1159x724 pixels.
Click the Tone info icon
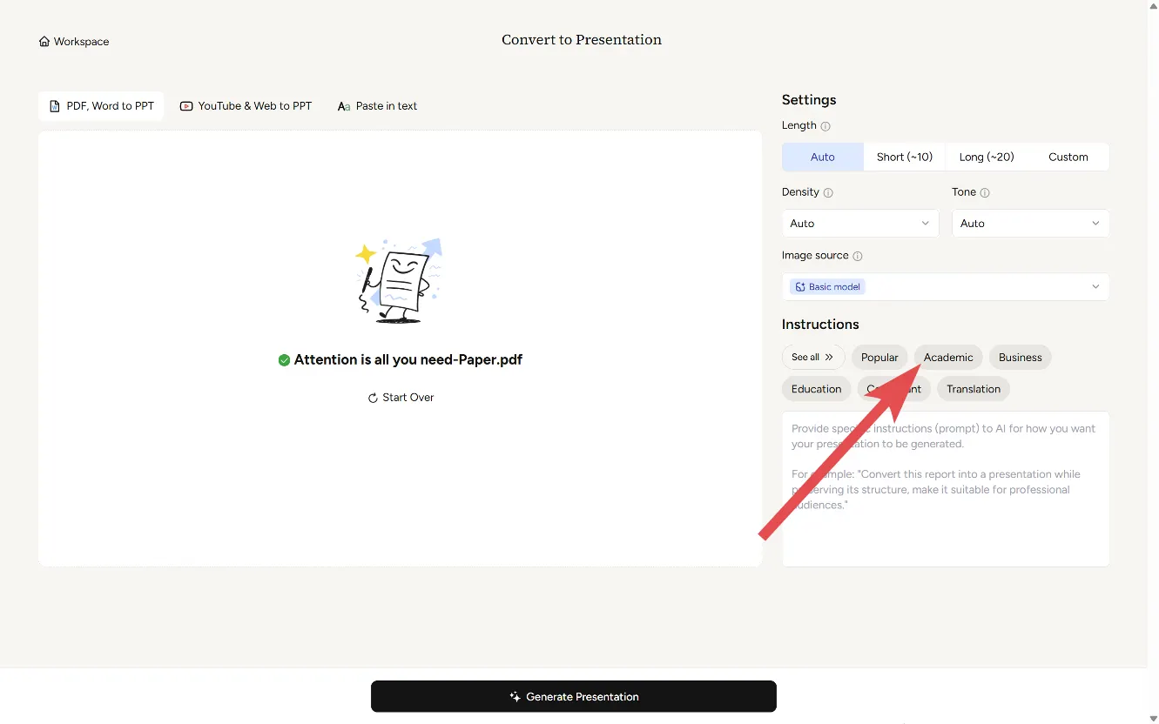pos(985,192)
